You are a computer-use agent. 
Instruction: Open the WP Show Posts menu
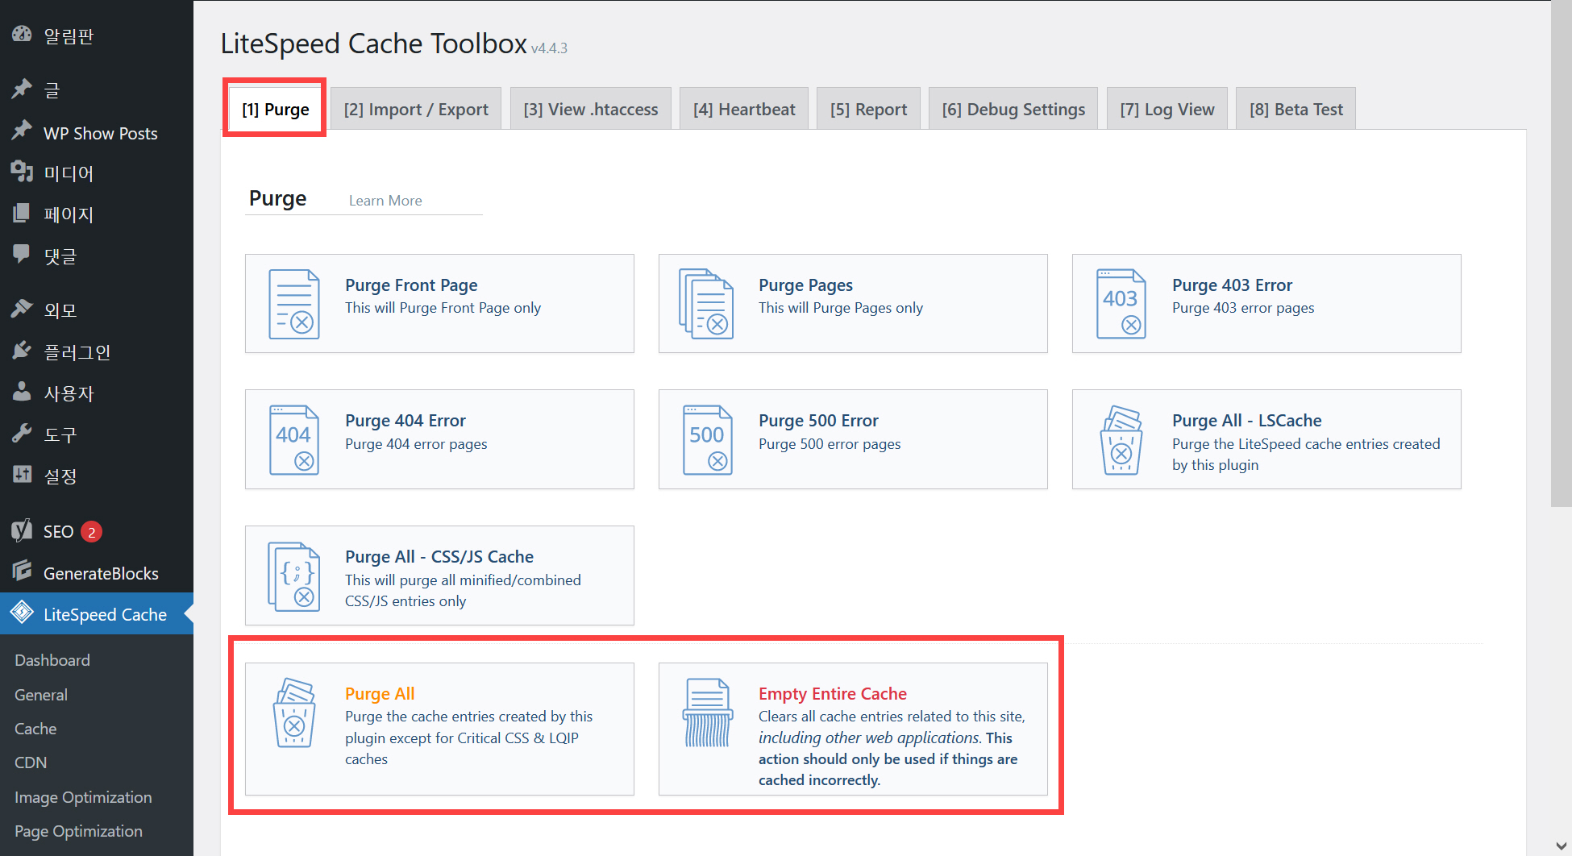coord(100,134)
